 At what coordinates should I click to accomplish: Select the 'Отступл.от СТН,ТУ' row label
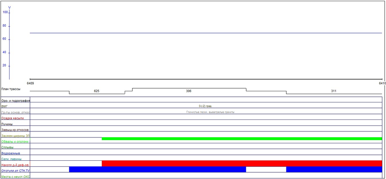(x=16, y=171)
